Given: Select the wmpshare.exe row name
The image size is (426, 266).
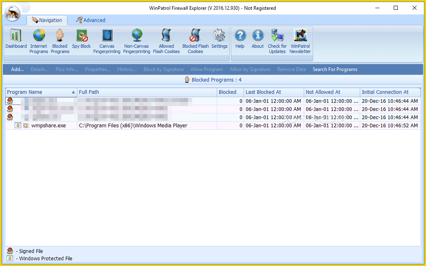Looking at the screenshot, I should pyautogui.click(x=48, y=126).
